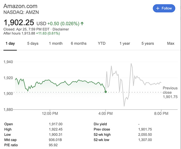
Task: Show the 1 month chart
Action: click(x=56, y=43)
